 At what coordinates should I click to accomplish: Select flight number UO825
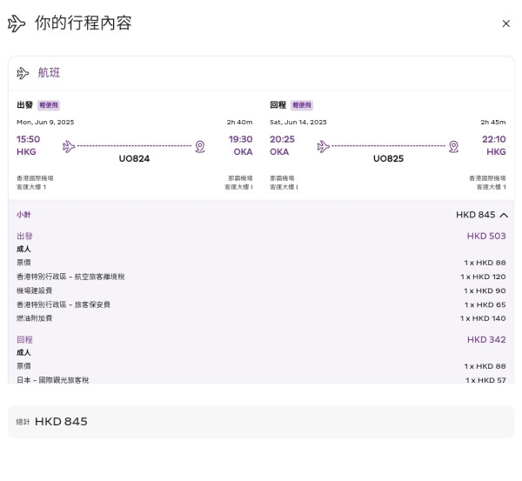[388, 158]
